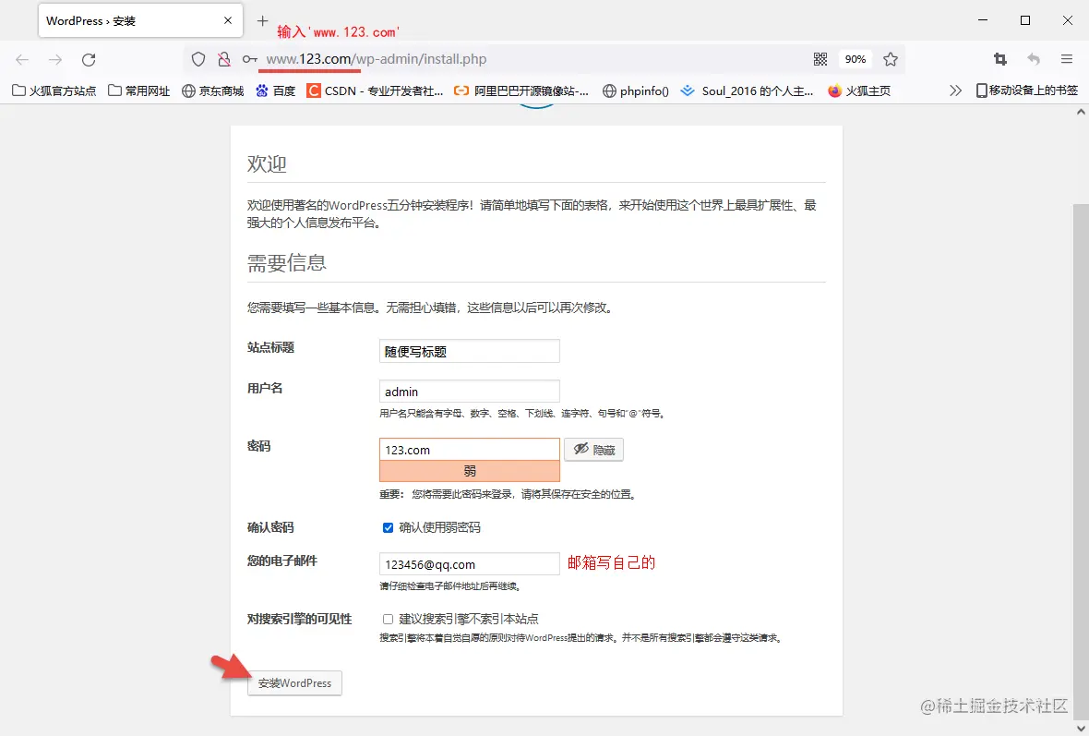The image size is (1089, 736).
Task: Open the blocked permissions icon in address bar
Action: 223,57
